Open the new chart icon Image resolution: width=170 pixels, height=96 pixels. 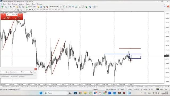[x=2, y=7]
